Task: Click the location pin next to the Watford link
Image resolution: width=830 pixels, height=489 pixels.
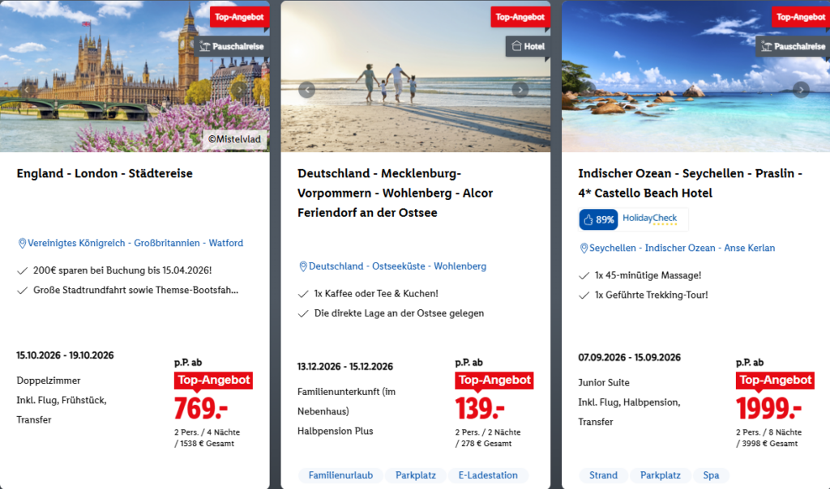Action: coord(20,243)
